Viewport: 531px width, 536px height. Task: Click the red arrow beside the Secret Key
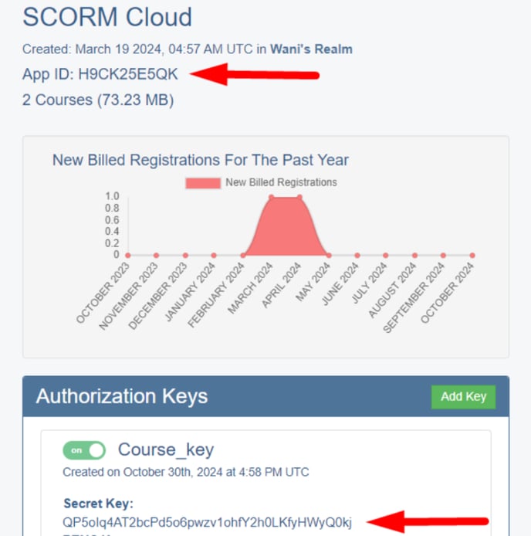[427, 521]
